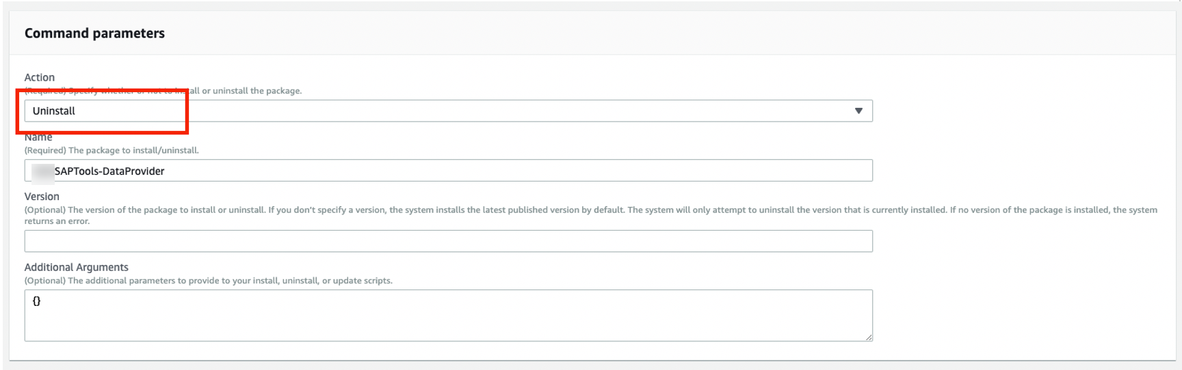Click the Additional Arguments resize handle
This screenshot has width=1182, height=370.
869,337
